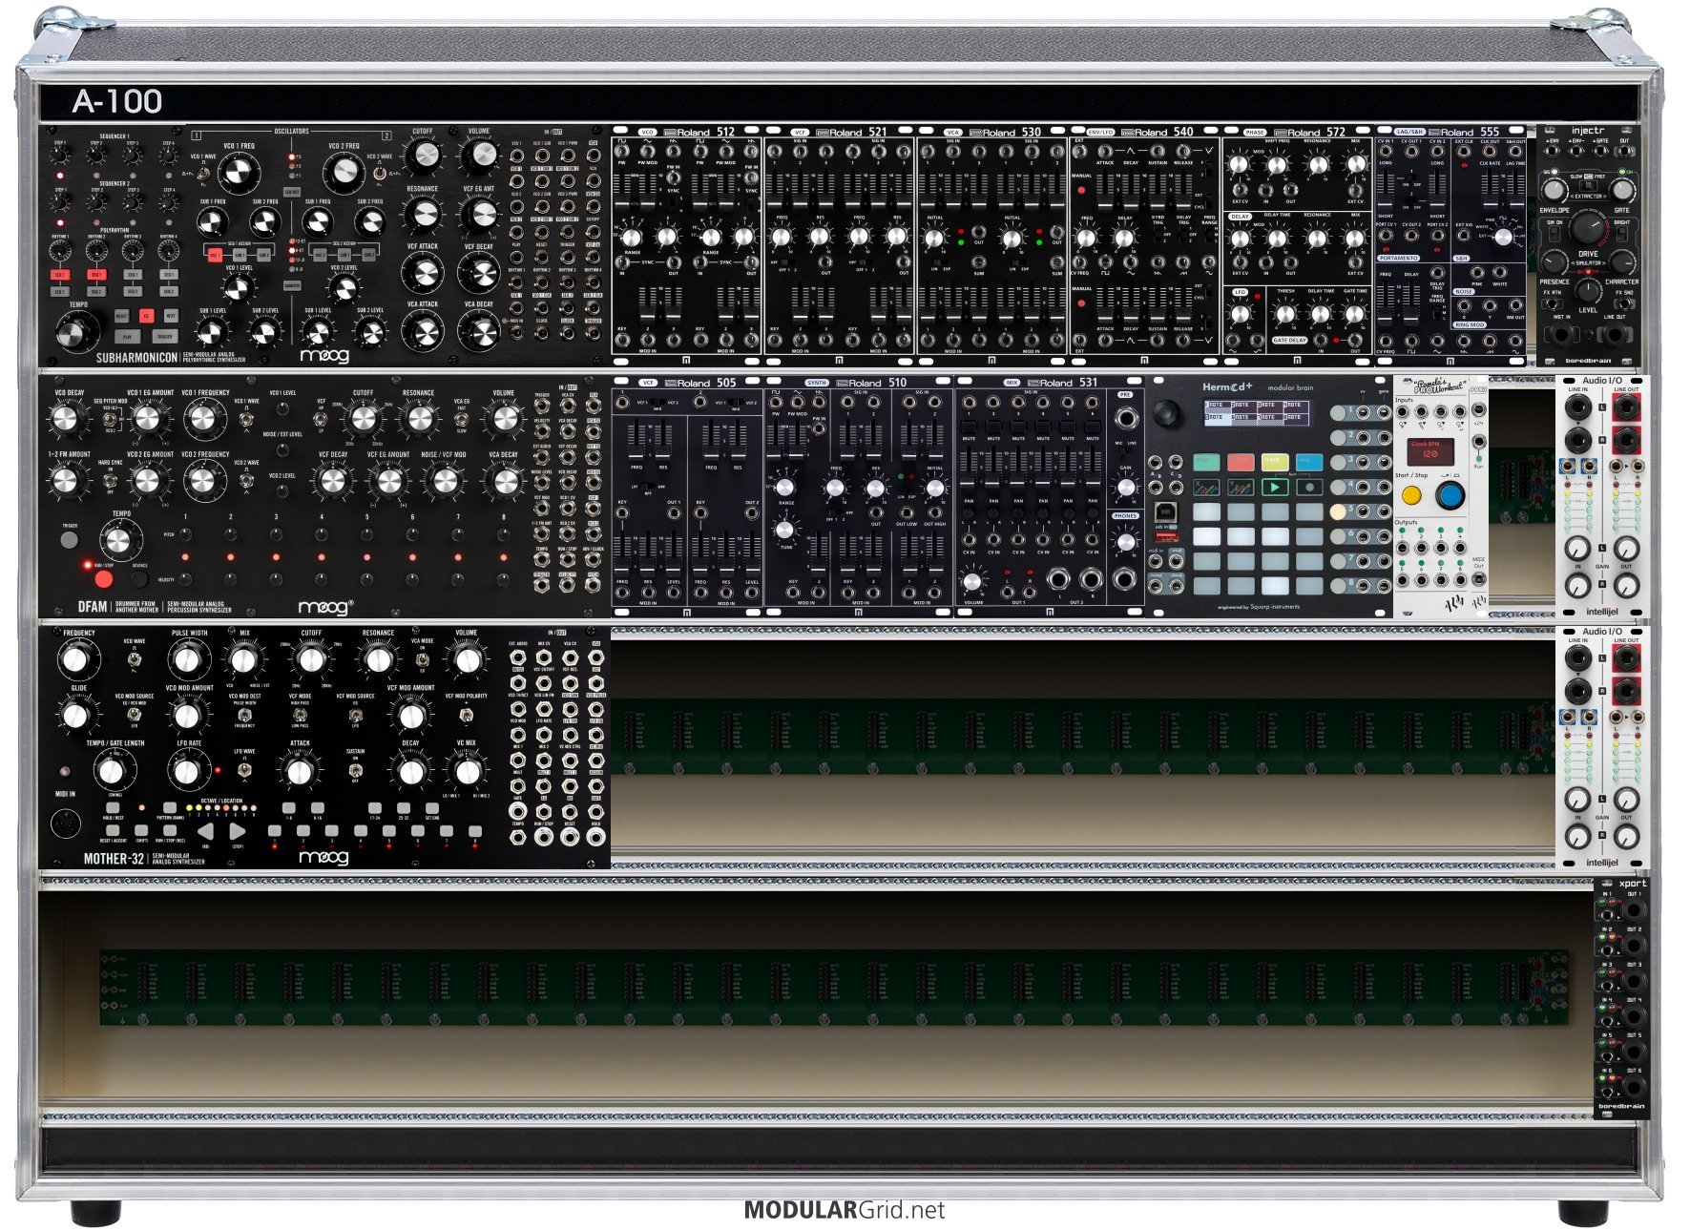1690x1230 pixels.
Task: Click the Subharmonicon VCO 2 FREQ knob
Action: pos(344,174)
